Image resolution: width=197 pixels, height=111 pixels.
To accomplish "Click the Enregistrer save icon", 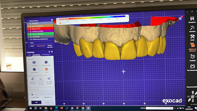I will pyautogui.click(x=192, y=19).
